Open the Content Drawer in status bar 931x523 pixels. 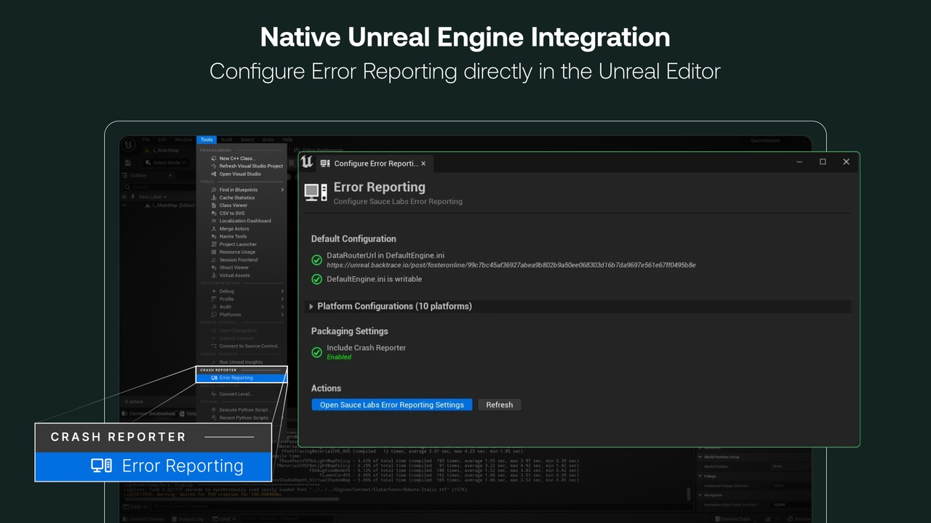pos(143,519)
